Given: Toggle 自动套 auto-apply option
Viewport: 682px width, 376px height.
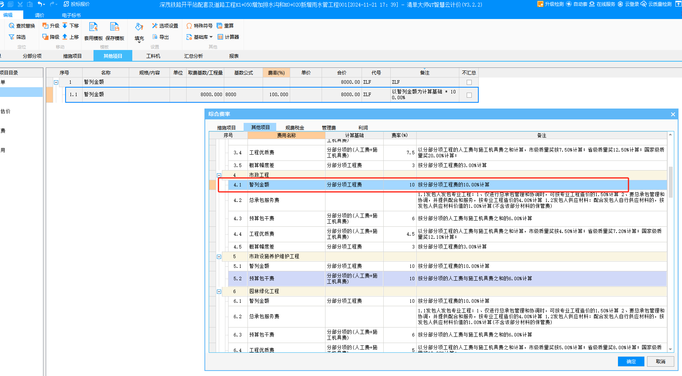Looking at the screenshot, I should coord(576,4).
